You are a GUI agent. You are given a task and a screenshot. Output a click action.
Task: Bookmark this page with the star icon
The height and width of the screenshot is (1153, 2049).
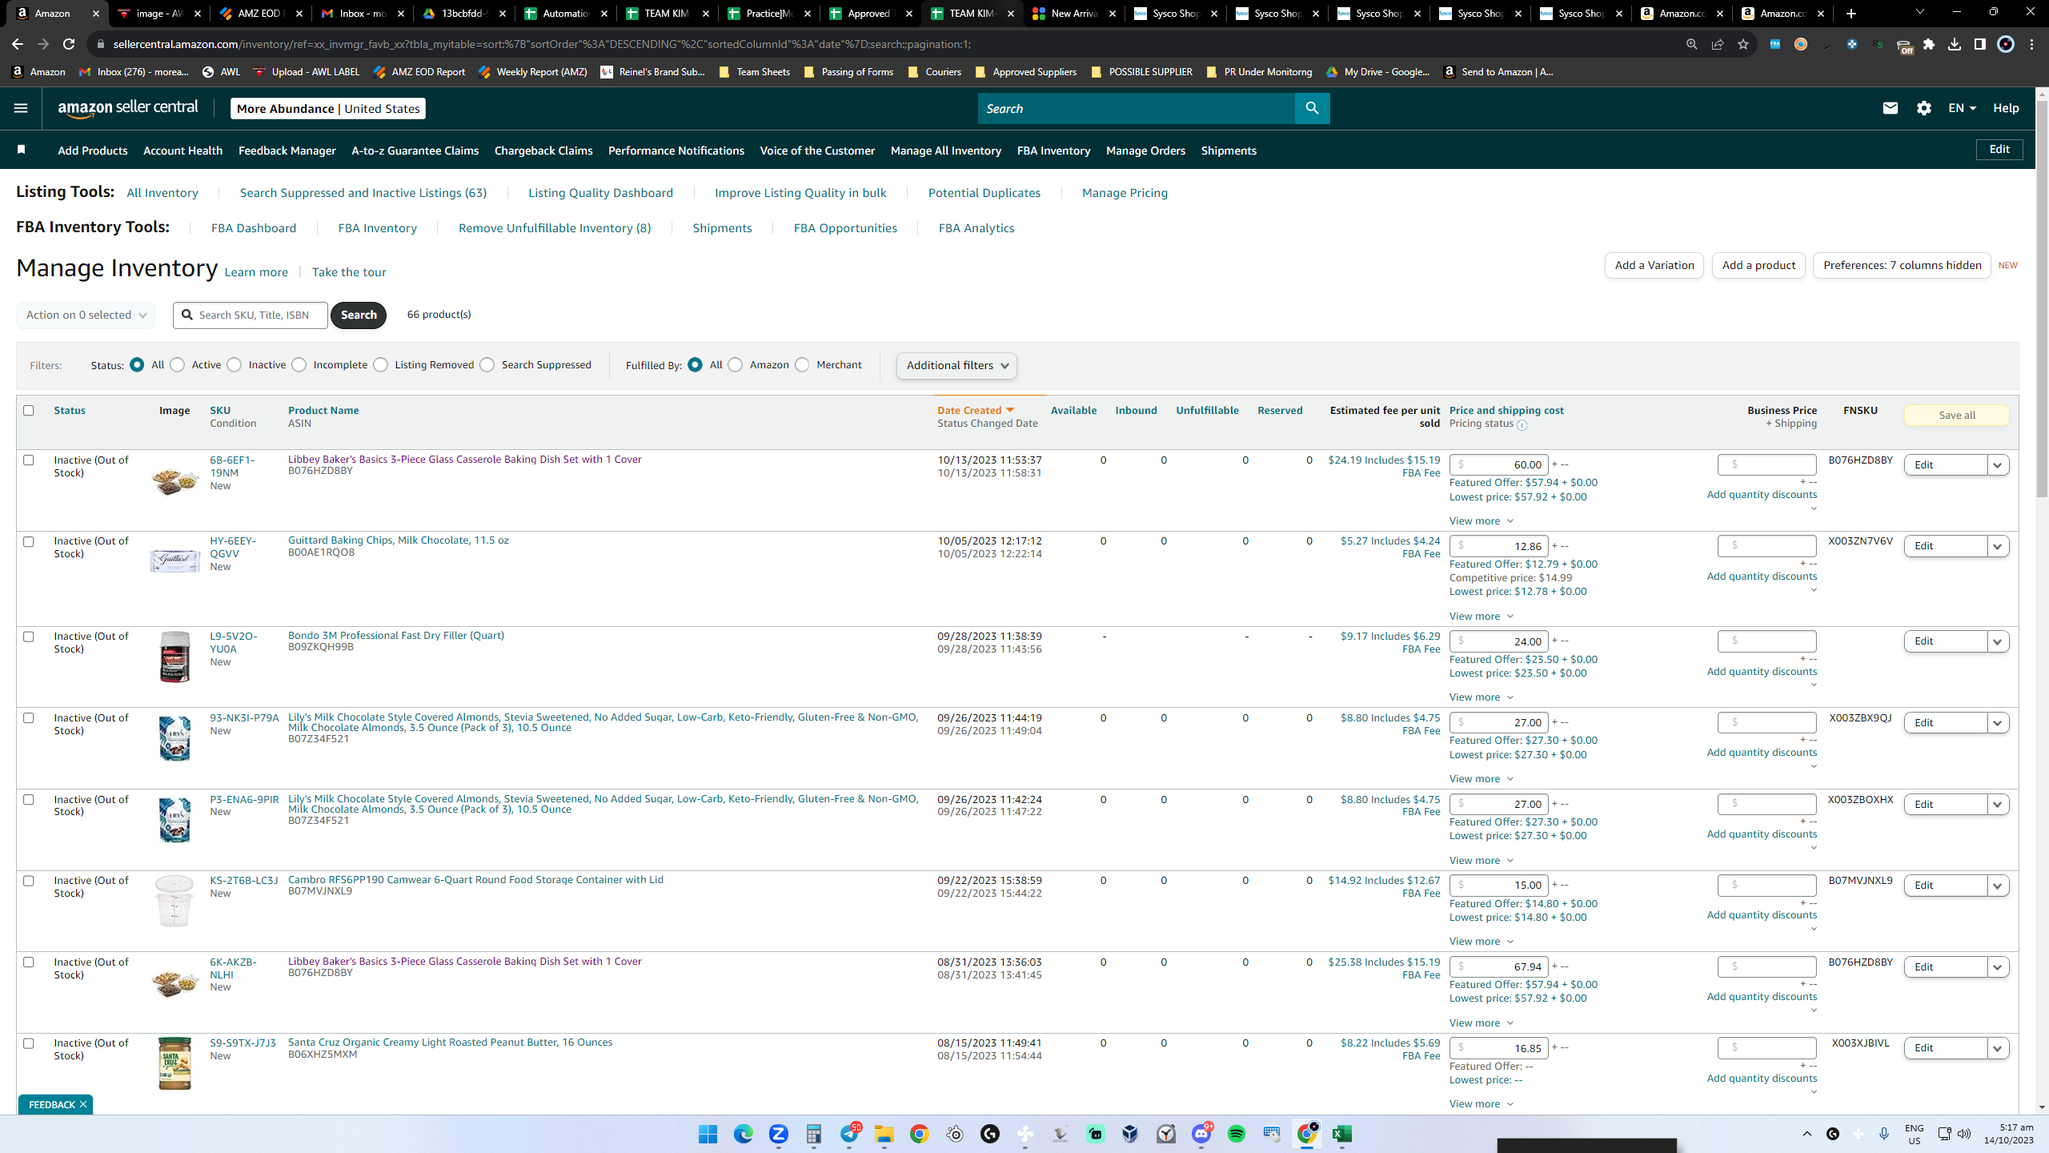1743,44
